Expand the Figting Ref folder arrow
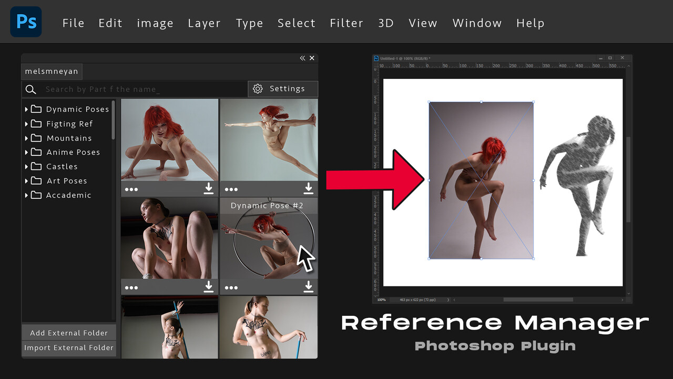 [26, 124]
